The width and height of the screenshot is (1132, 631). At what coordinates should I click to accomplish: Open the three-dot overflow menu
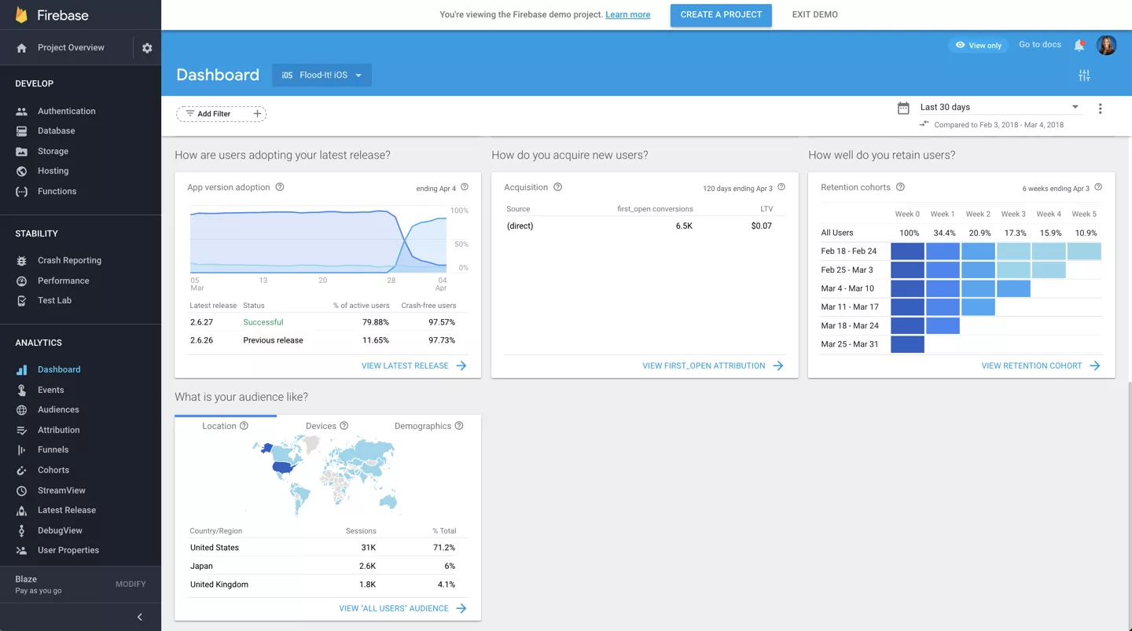(1100, 108)
